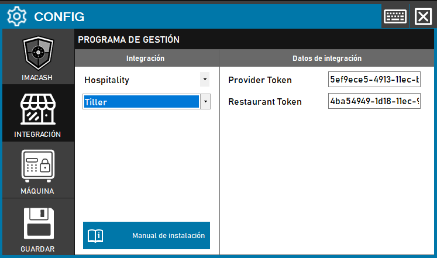Click the Integración storefront icon
The height and width of the screenshot is (258, 437).
click(38, 110)
